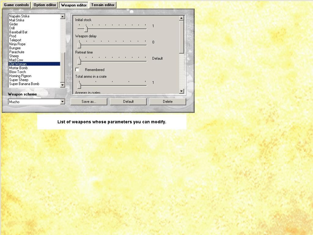Click the Delete scheme button

click(x=168, y=102)
